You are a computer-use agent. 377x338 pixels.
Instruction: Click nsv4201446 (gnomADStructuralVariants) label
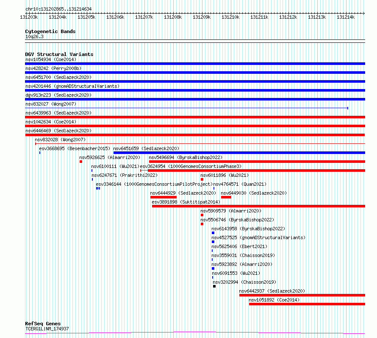coord(72,86)
